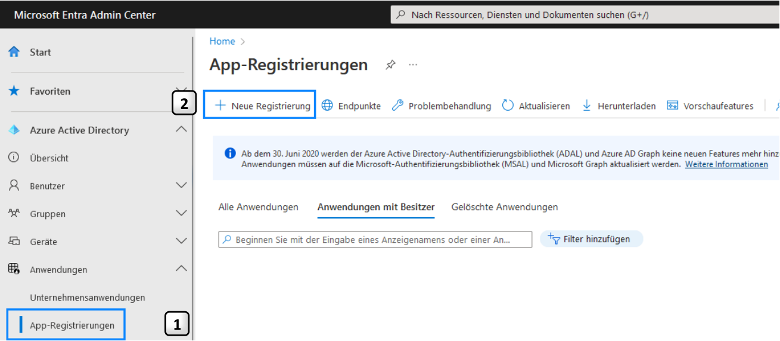780x341 pixels.
Task: Click the Favoriten star icon
Action: coord(14,91)
